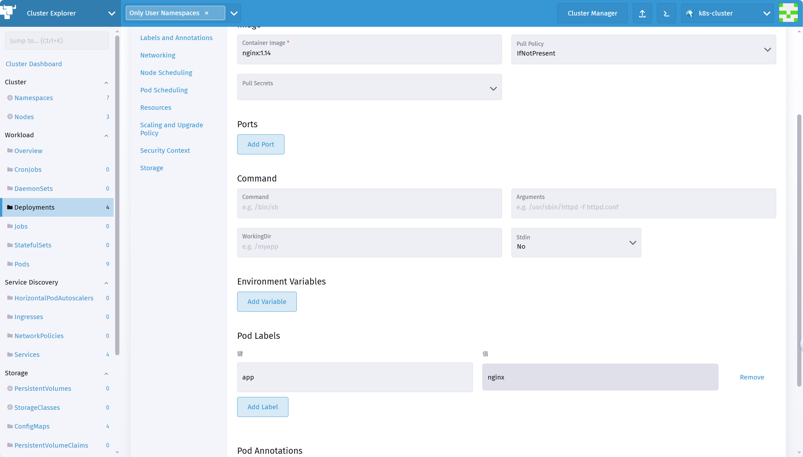Open the Security Context tab
Viewport: 803px width, 457px height.
point(165,151)
